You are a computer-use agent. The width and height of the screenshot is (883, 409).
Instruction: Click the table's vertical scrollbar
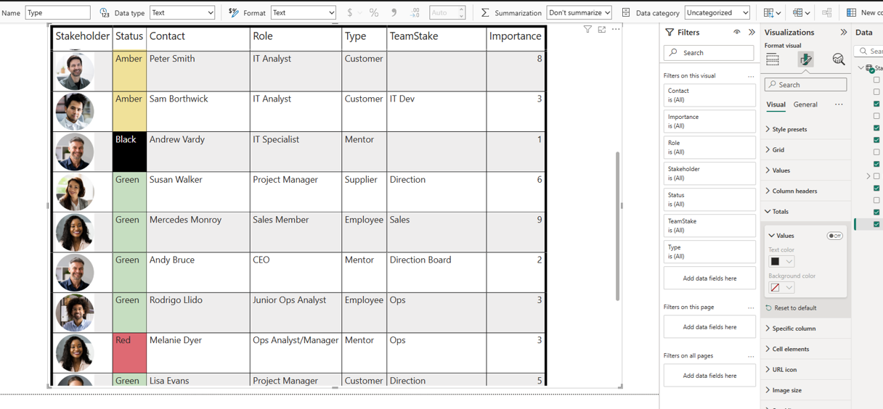click(618, 226)
